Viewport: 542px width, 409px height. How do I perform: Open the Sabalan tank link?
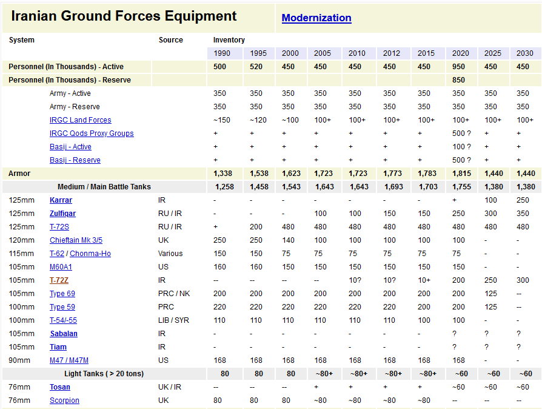coord(64,334)
